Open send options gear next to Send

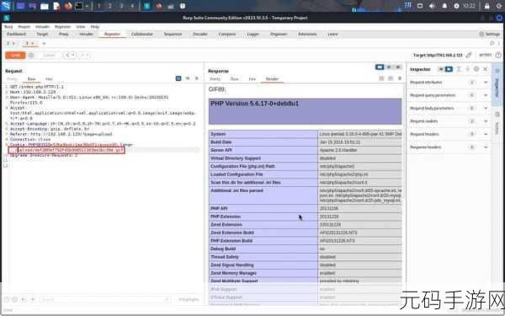31,56
